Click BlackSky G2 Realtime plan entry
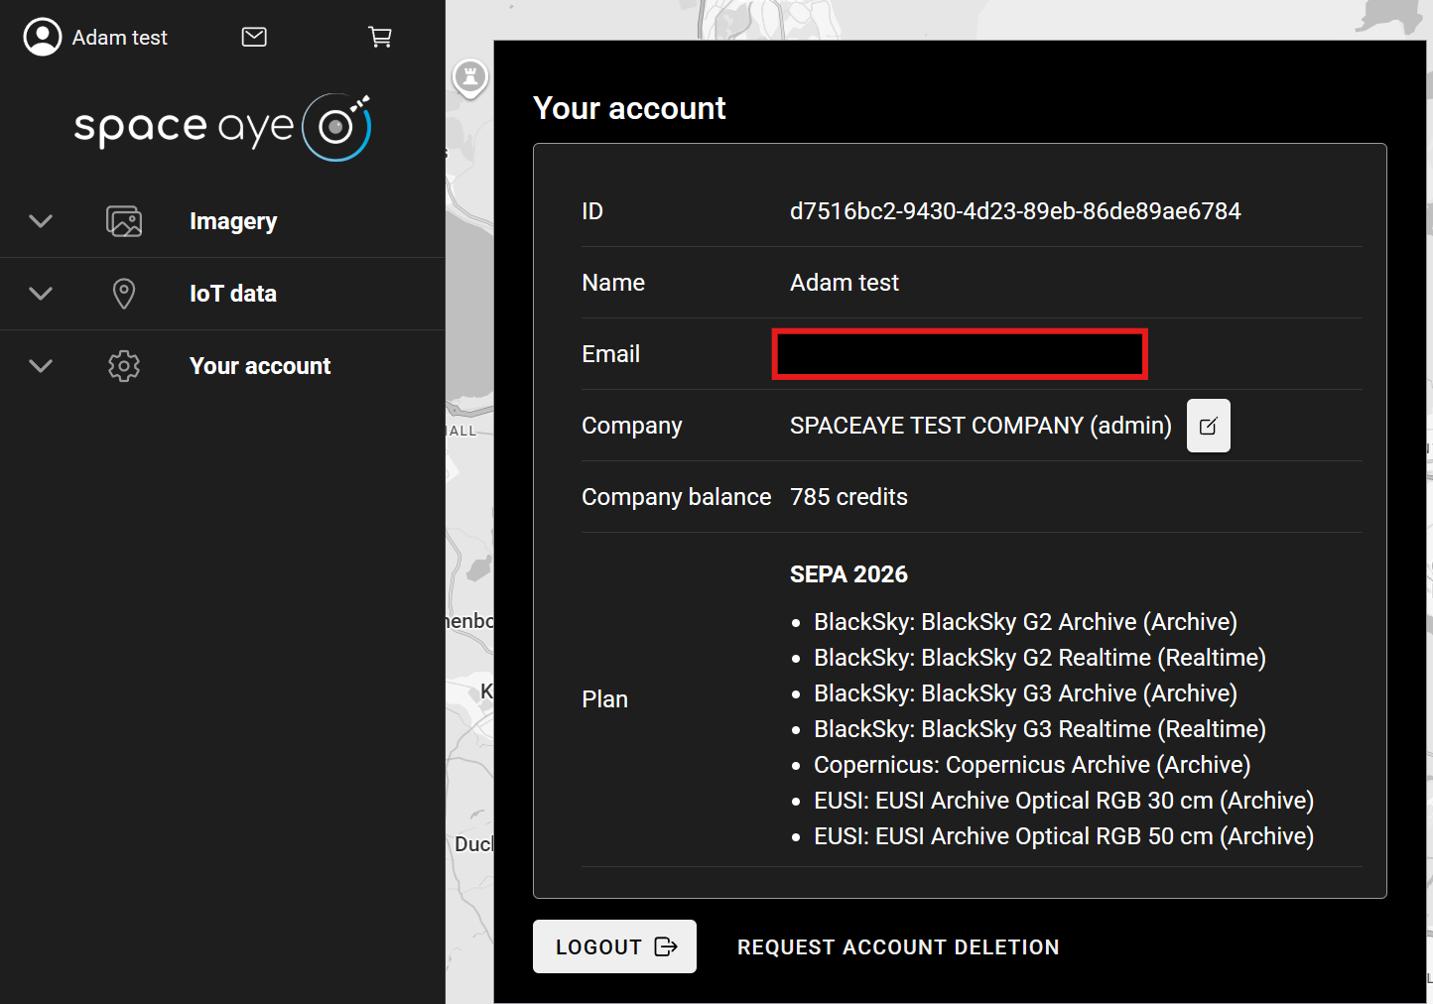The image size is (1433, 1004). click(x=1040, y=658)
